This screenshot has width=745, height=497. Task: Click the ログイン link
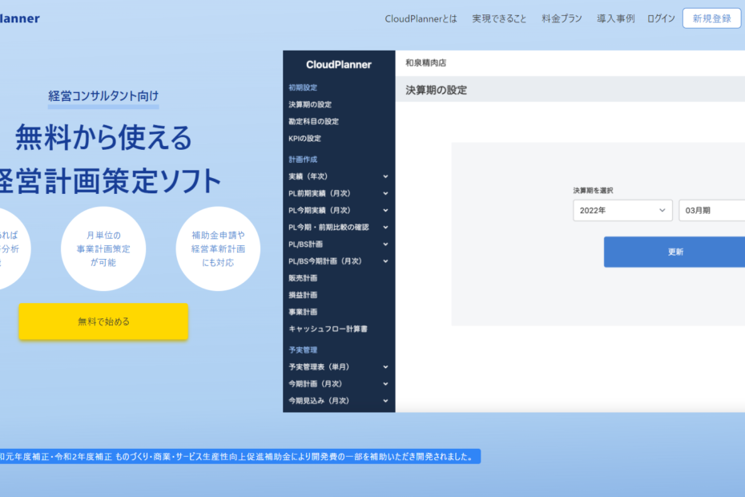[x=661, y=18]
